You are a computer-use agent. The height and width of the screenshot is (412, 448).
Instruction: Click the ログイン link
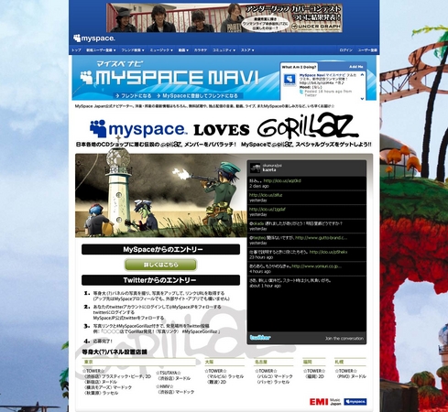coord(345,50)
